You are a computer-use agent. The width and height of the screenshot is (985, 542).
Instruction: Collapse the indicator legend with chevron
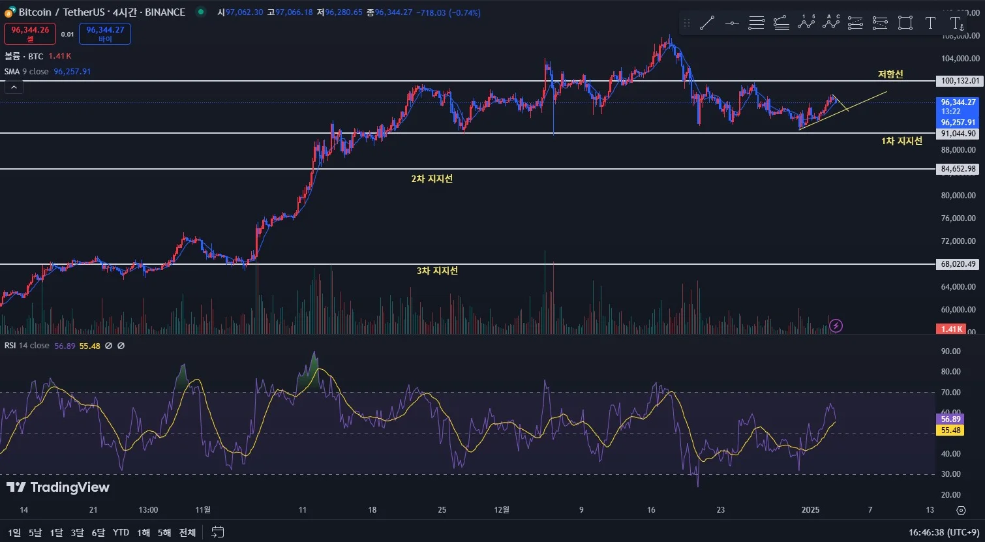[14, 86]
